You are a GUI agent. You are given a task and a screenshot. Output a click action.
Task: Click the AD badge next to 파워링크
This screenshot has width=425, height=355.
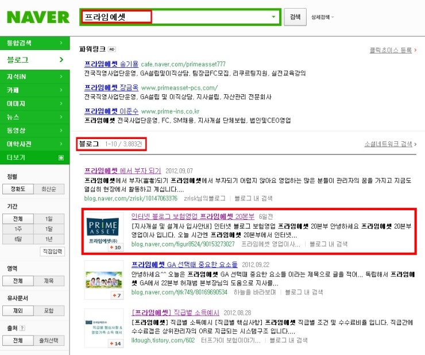point(111,49)
